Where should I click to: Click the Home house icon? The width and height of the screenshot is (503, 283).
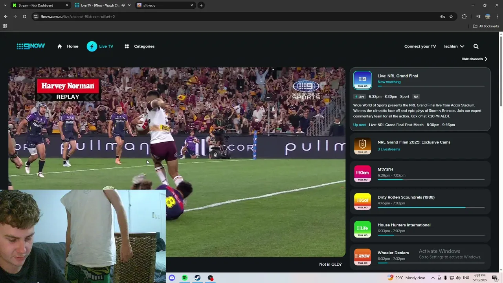[60, 46]
